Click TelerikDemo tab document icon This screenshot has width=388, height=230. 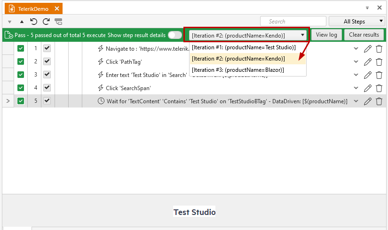pyautogui.click(x=12, y=8)
